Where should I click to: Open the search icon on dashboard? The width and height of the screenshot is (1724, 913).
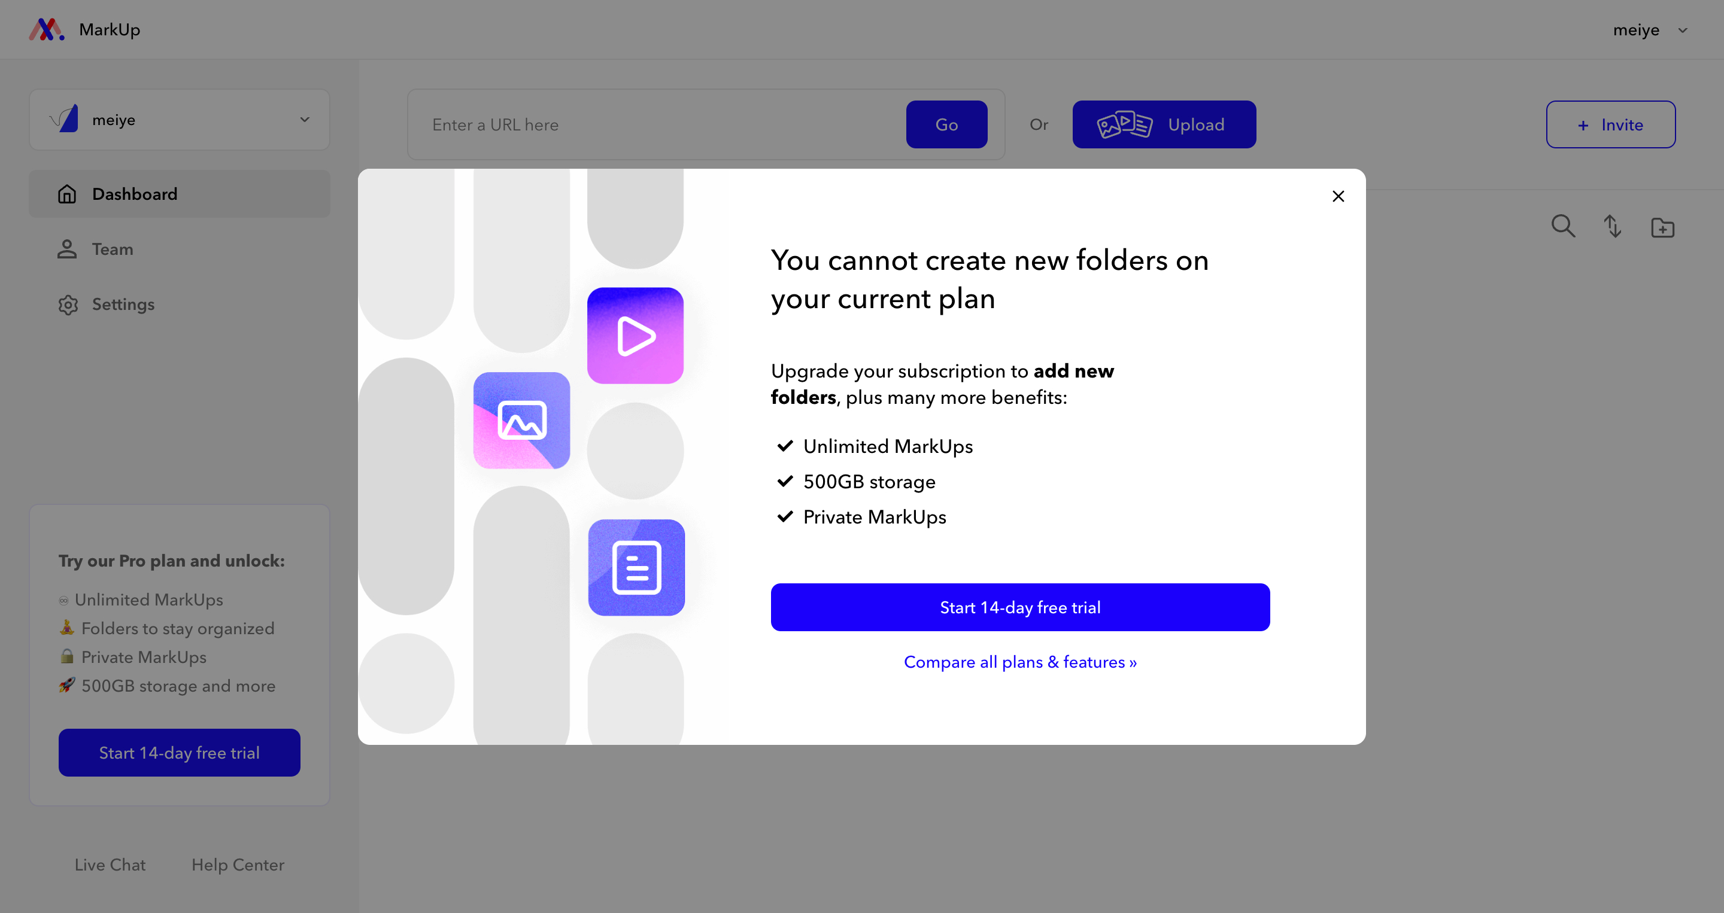pyautogui.click(x=1563, y=227)
